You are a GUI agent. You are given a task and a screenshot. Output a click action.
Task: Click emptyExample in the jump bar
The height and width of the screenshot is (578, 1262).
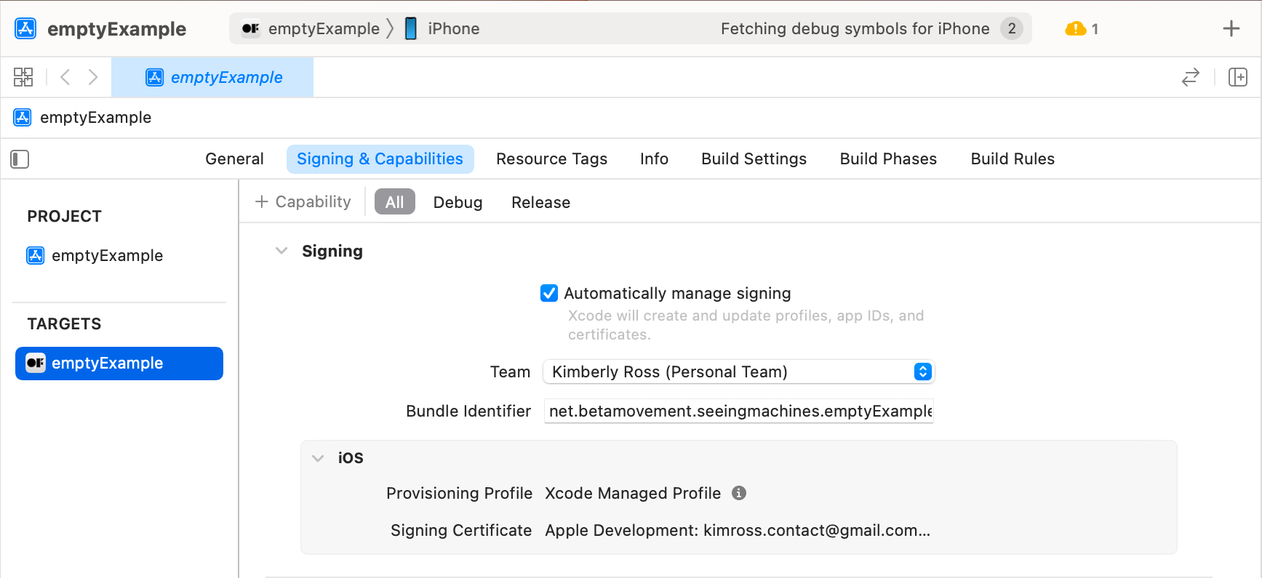pos(95,118)
